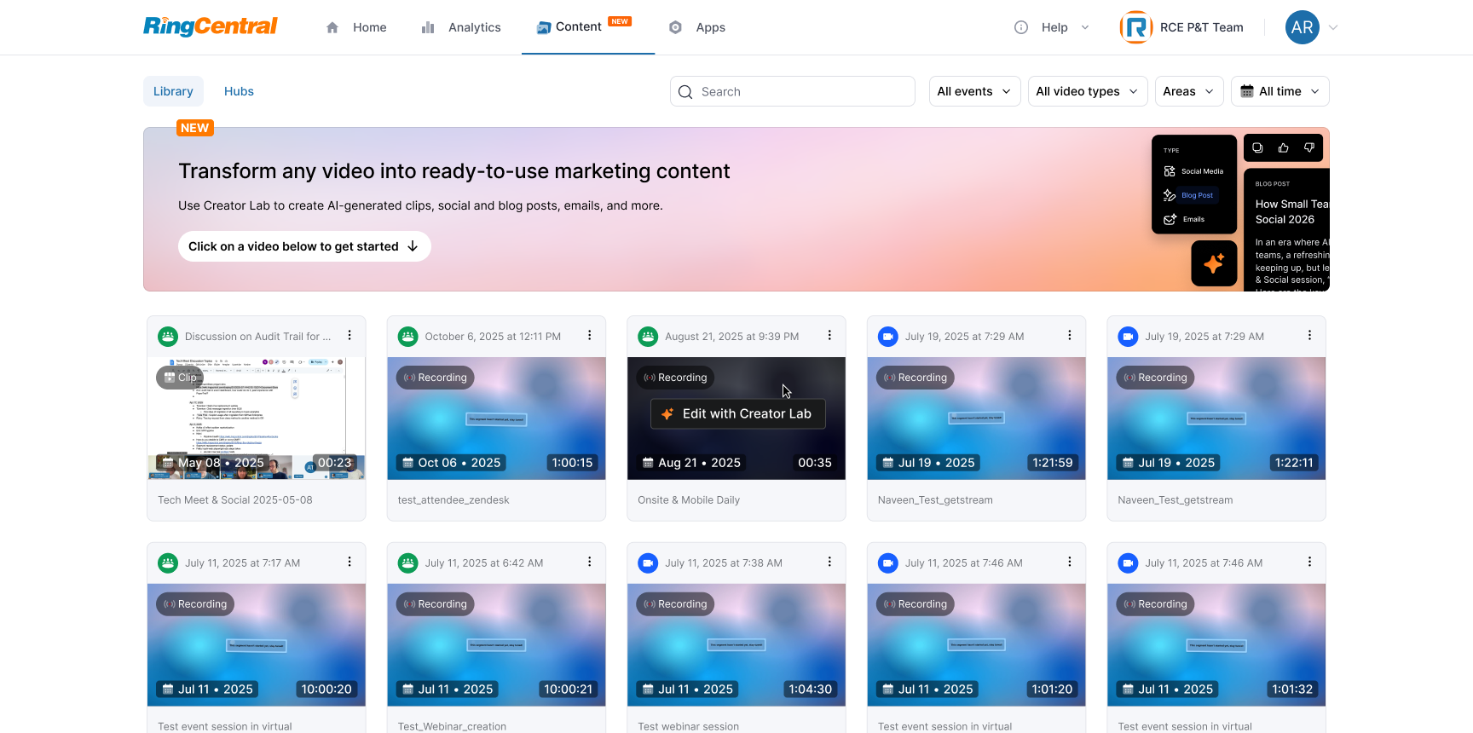Open more options for the 1:01:32 recording card
Screen dimensions: 1473x733
coord(1310,563)
